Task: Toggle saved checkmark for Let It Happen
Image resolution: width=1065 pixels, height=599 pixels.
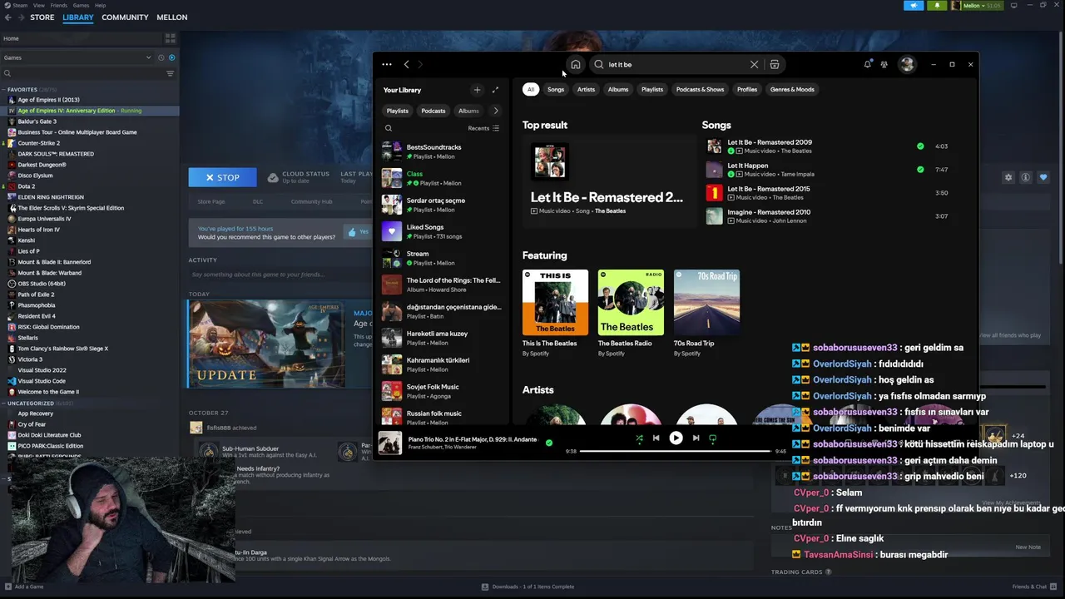Action: (x=920, y=170)
